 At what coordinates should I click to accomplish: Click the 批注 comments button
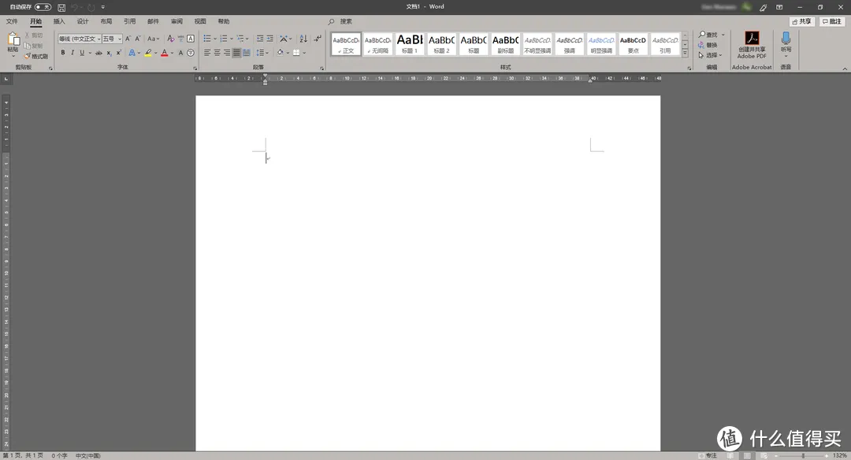click(x=831, y=21)
